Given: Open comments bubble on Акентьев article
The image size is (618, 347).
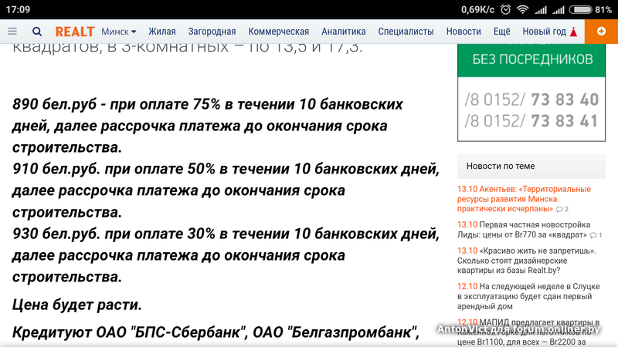Looking at the screenshot, I should [x=562, y=209].
